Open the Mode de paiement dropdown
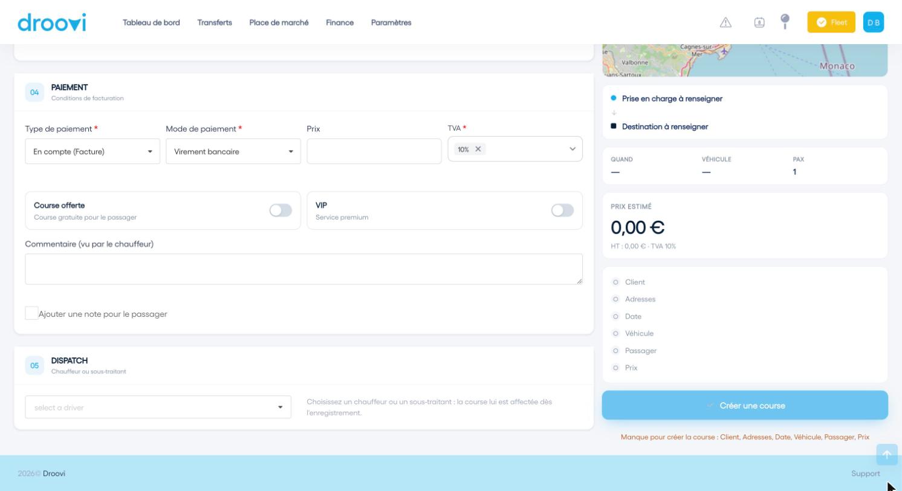 (x=233, y=151)
